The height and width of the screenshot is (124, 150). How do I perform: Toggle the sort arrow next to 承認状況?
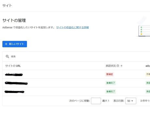[x=122, y=66]
